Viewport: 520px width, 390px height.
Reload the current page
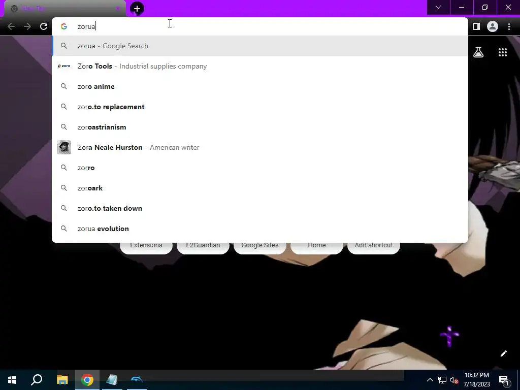(44, 26)
